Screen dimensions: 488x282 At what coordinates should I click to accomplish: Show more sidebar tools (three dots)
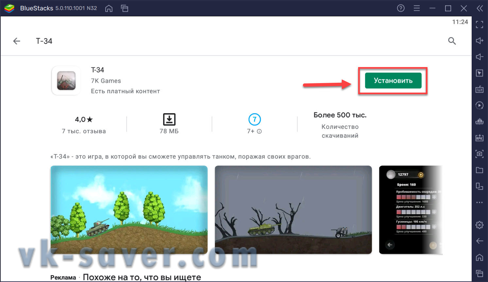click(479, 203)
